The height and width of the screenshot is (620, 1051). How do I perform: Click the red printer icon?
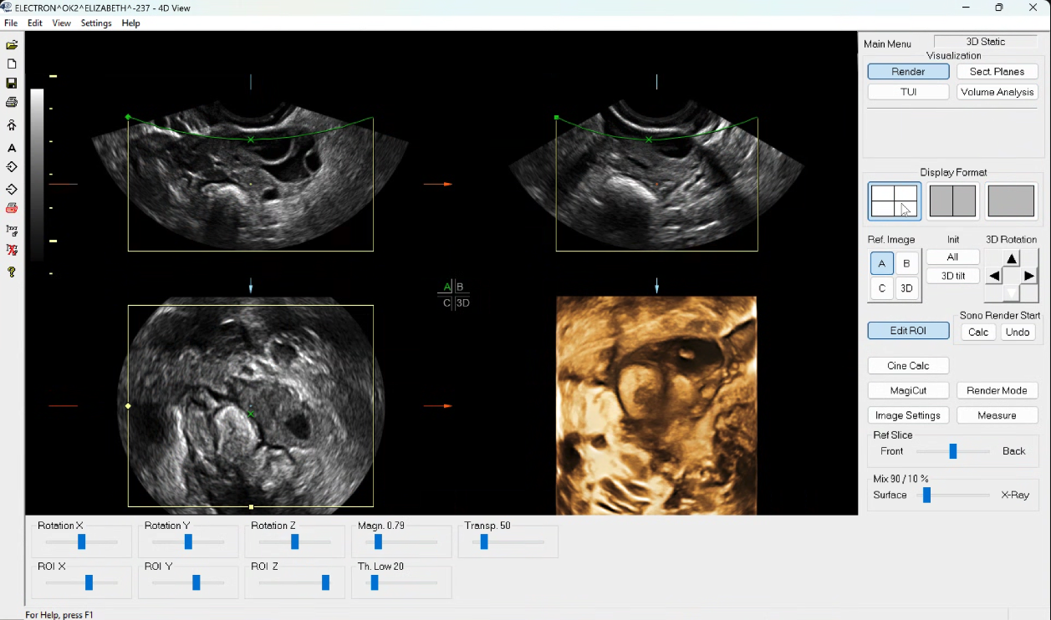pyautogui.click(x=12, y=208)
